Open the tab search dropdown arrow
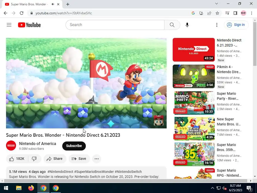This screenshot has width=257, height=193. point(217,4)
